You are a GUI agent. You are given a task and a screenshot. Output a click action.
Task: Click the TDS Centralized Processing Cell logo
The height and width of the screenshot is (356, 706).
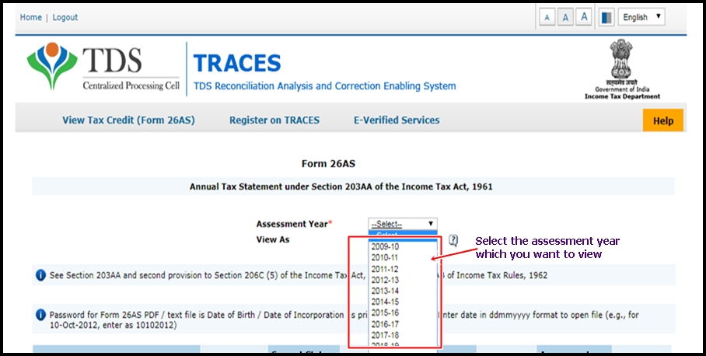pyautogui.click(x=103, y=67)
